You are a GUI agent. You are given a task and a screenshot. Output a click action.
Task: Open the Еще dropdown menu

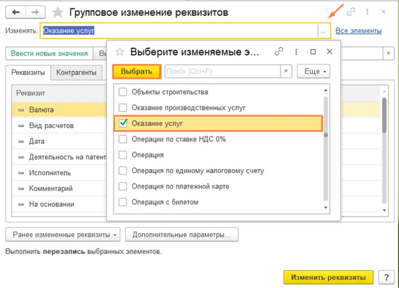(313, 71)
